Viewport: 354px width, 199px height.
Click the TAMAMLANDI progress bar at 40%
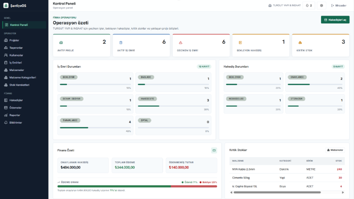[x=95, y=128]
